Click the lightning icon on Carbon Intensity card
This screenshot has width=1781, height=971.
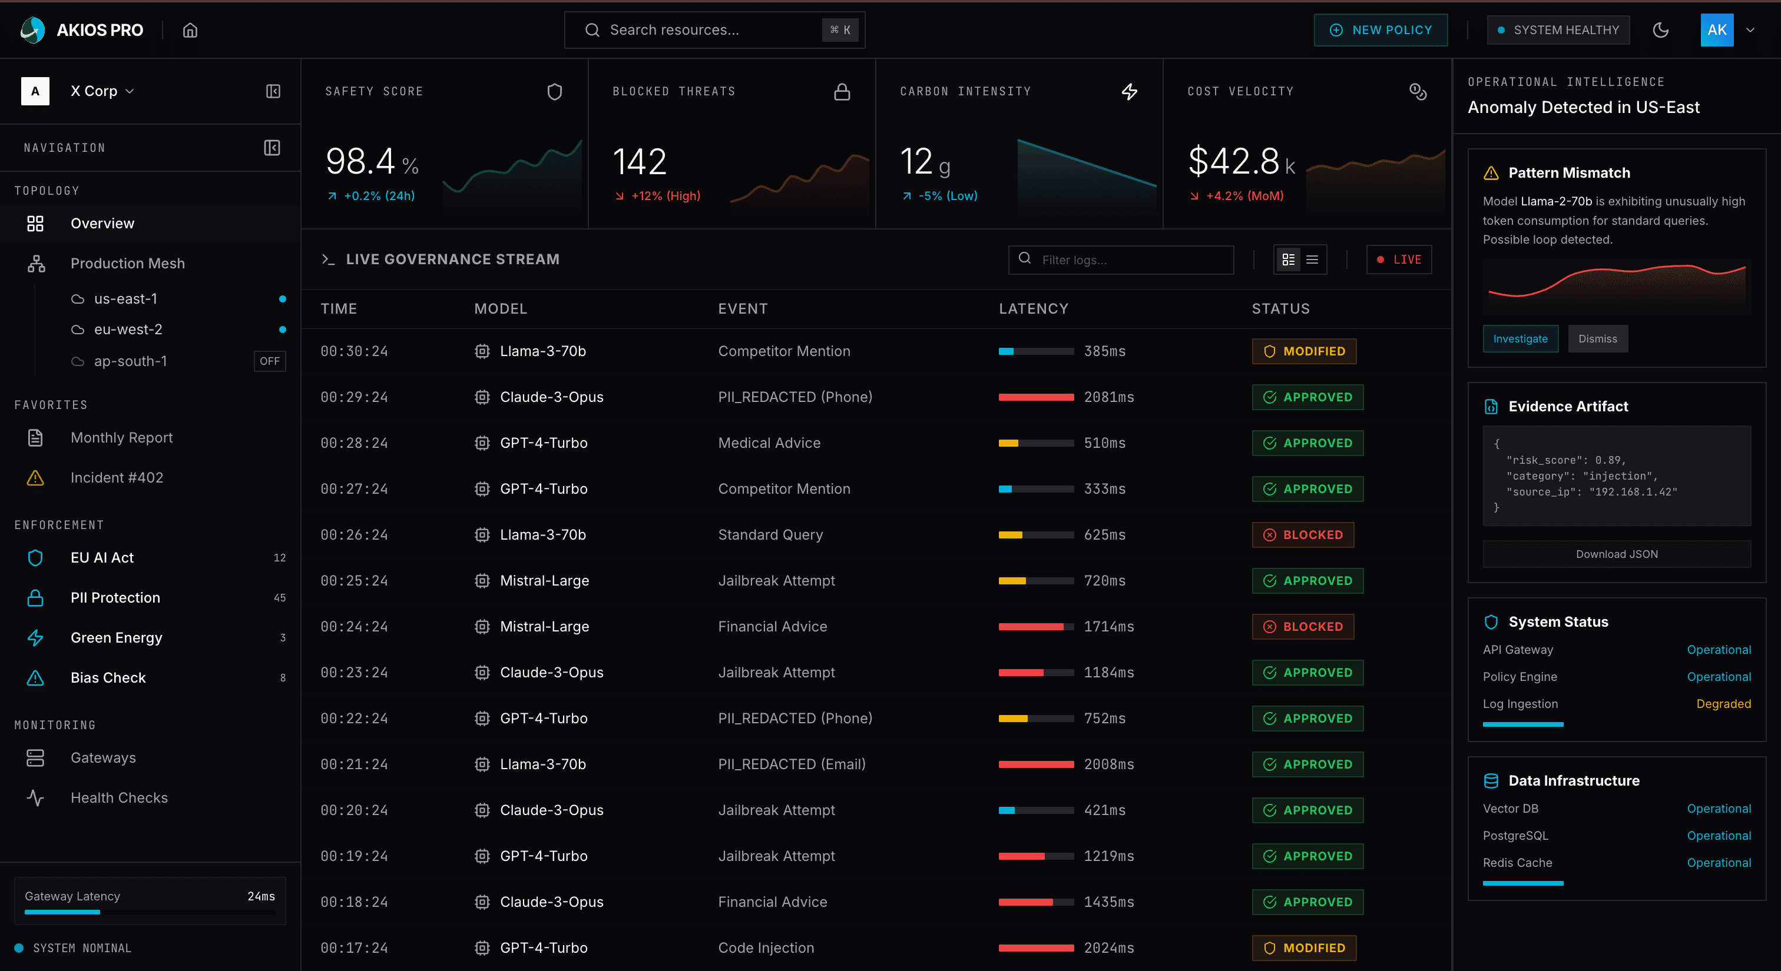click(x=1130, y=91)
